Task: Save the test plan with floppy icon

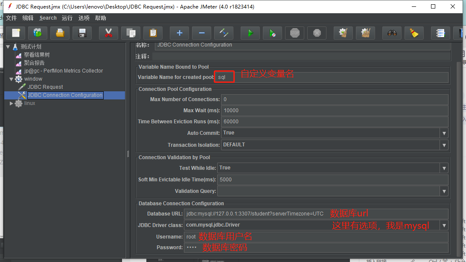Action: (82, 33)
